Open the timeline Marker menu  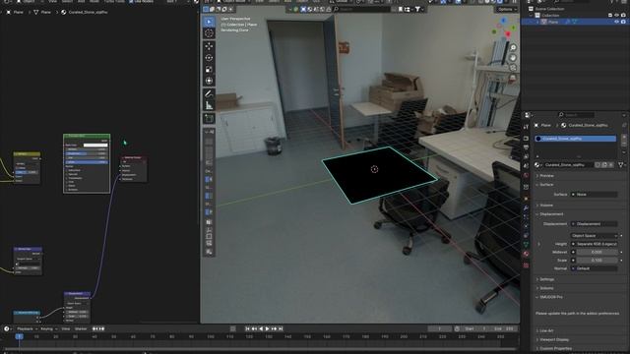coord(81,328)
